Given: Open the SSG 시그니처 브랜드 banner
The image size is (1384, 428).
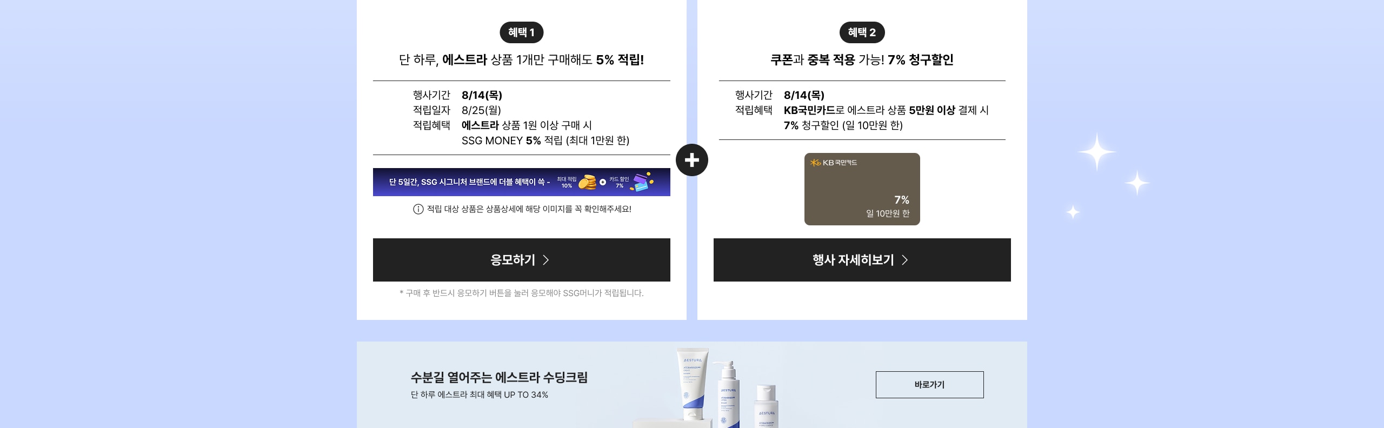Looking at the screenshot, I should [521, 182].
